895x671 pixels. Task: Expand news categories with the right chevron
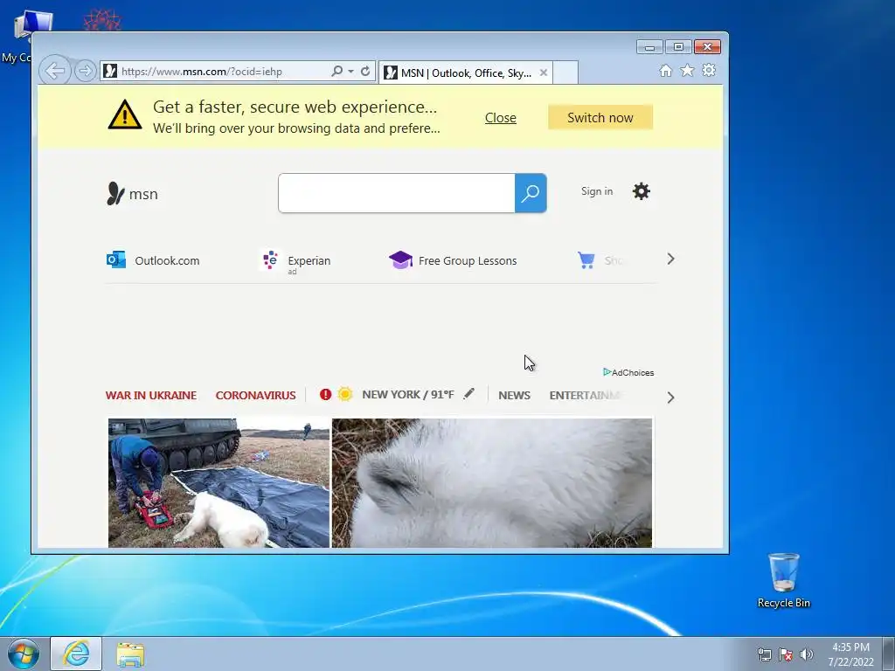tap(670, 398)
